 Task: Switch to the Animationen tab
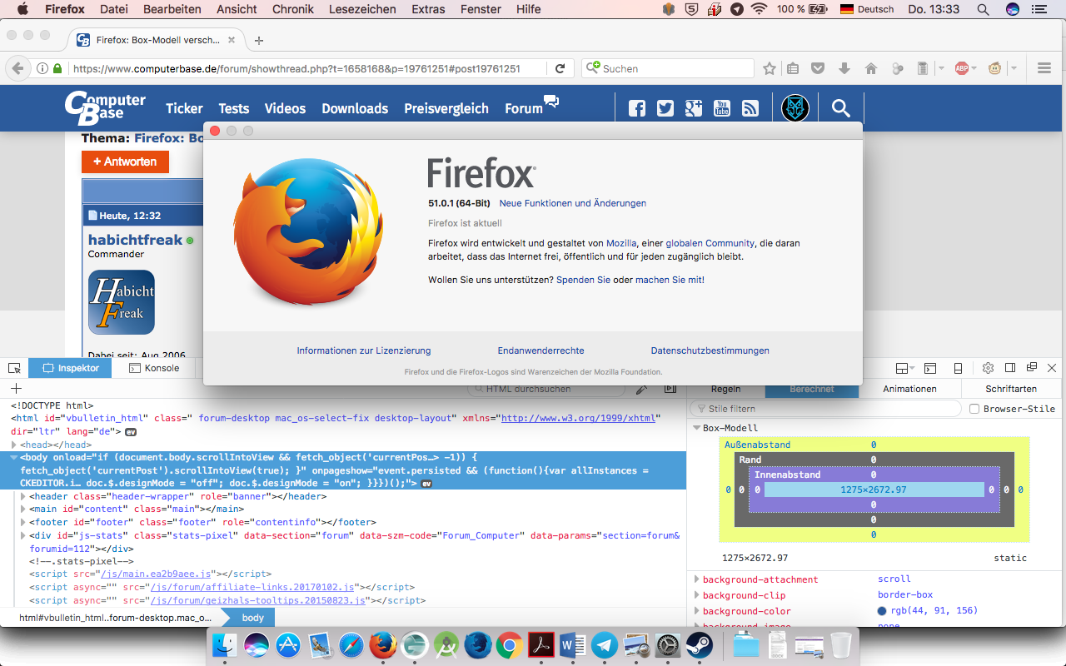(909, 389)
